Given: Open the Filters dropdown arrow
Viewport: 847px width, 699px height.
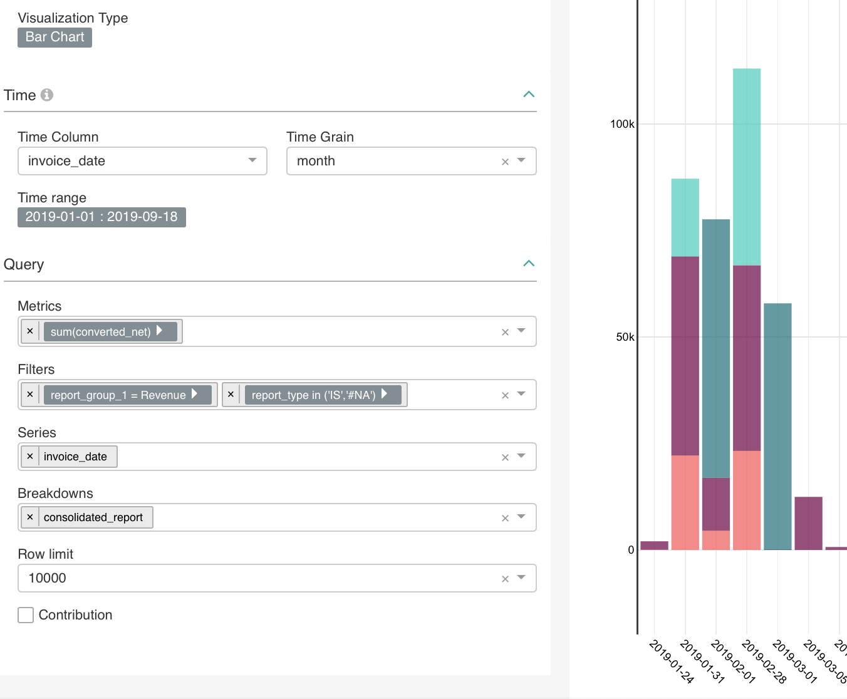Looking at the screenshot, I should tap(521, 394).
